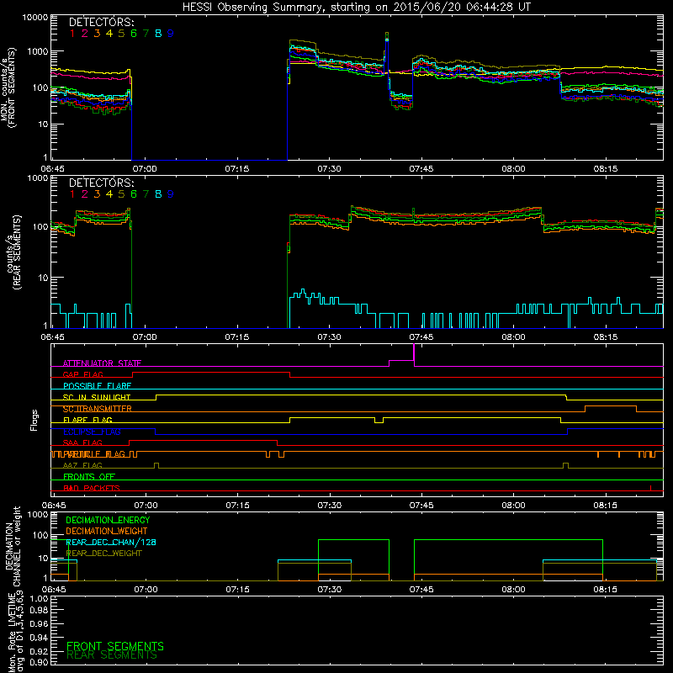Click the MON. counts/s (FRONT SEGMENTS) axis label
This screenshot has height=673, width=673.
coord(8,88)
